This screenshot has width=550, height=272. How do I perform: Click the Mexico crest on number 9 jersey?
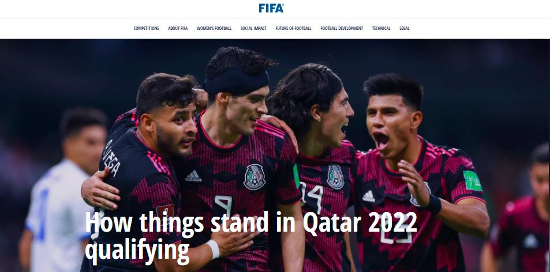tap(255, 177)
